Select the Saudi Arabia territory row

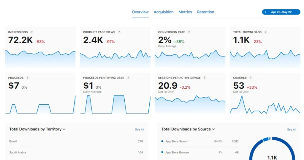point(76,153)
